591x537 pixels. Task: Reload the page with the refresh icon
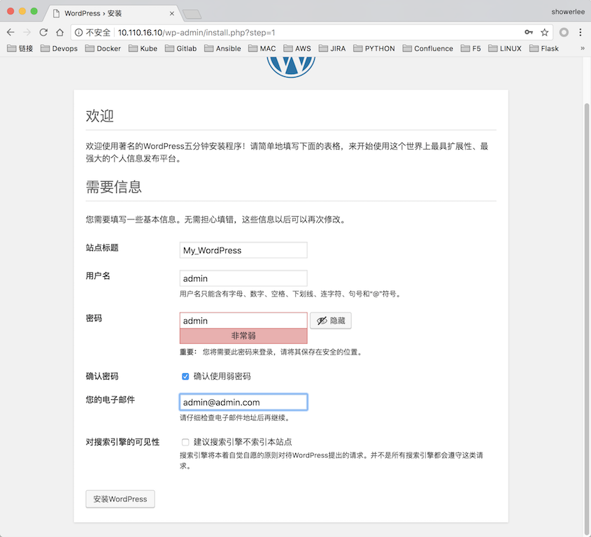[43, 32]
